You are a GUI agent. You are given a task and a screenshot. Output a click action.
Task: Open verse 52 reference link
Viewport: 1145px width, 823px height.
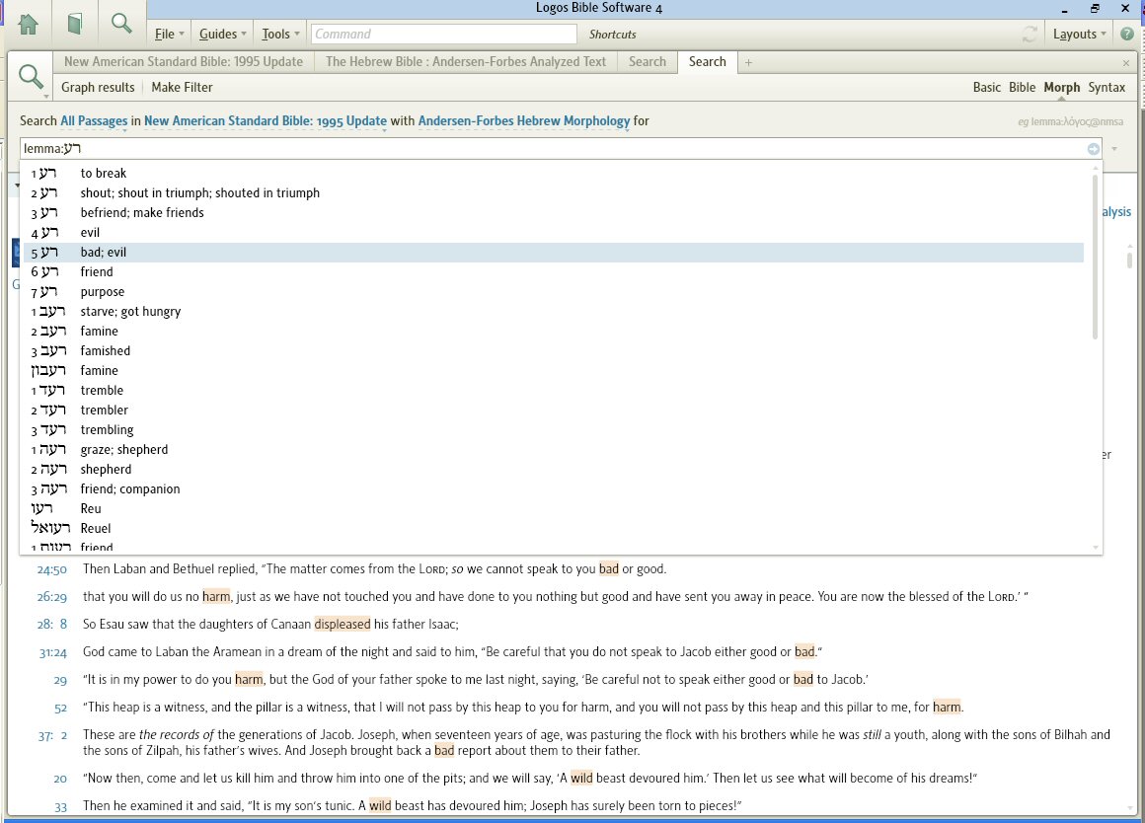click(x=60, y=708)
